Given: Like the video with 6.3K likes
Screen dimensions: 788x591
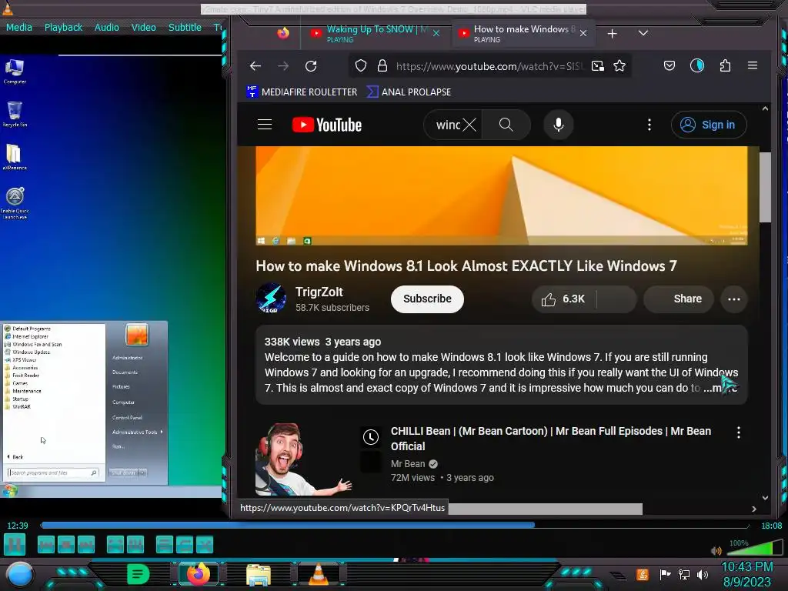Looking at the screenshot, I should click(563, 299).
